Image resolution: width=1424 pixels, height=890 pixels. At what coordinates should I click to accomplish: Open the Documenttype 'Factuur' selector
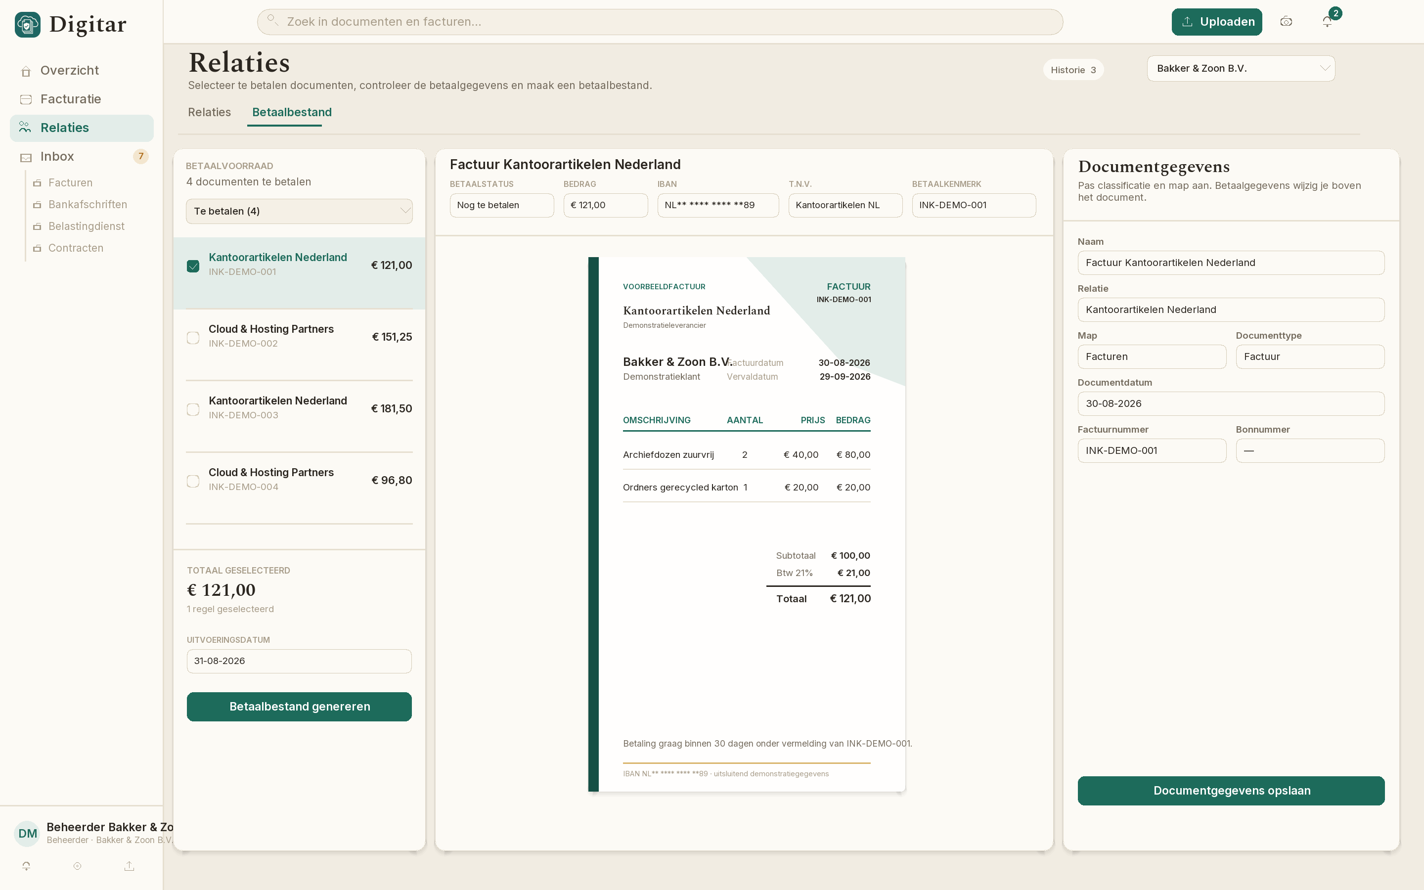1310,356
